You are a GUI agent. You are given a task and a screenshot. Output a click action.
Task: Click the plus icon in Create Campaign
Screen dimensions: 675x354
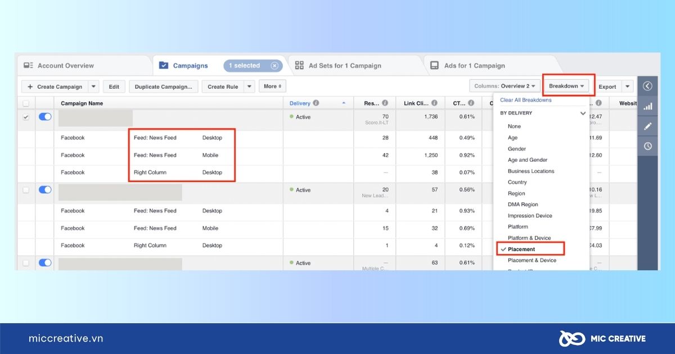pos(30,87)
